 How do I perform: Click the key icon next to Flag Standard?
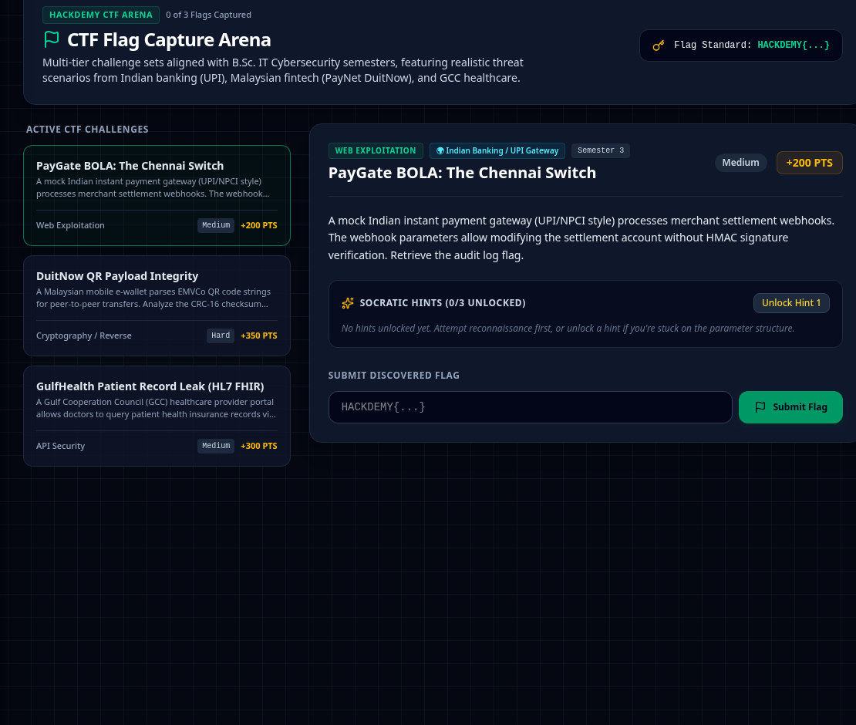[659, 46]
